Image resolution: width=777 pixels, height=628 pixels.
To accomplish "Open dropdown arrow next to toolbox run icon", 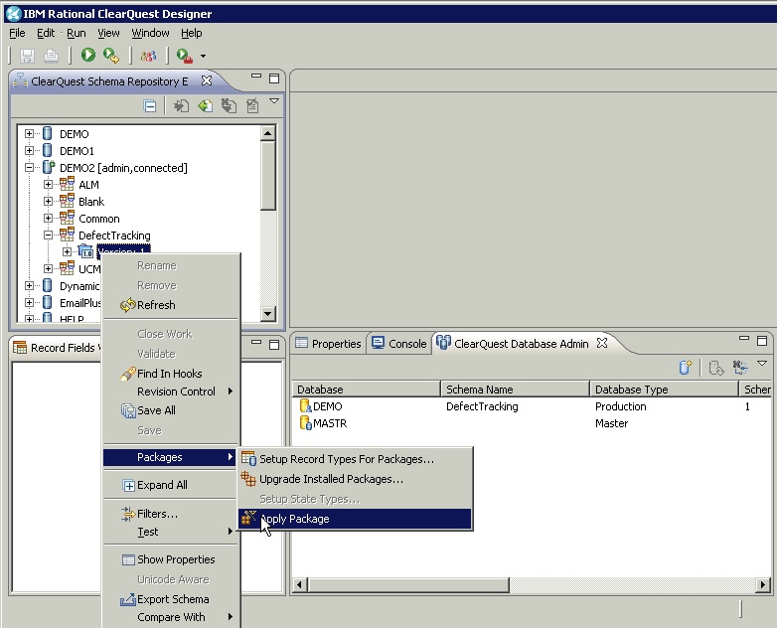I will click(203, 57).
